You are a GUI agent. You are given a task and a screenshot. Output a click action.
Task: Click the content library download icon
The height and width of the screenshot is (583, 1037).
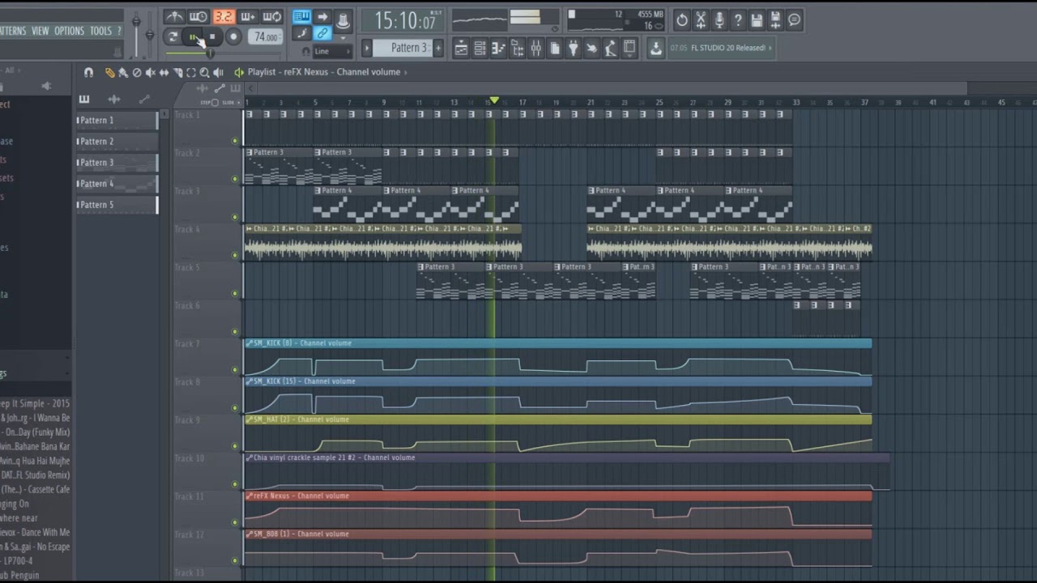[x=655, y=48]
